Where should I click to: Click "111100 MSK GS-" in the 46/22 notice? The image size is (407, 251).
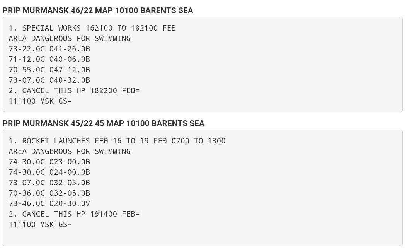pos(40,101)
